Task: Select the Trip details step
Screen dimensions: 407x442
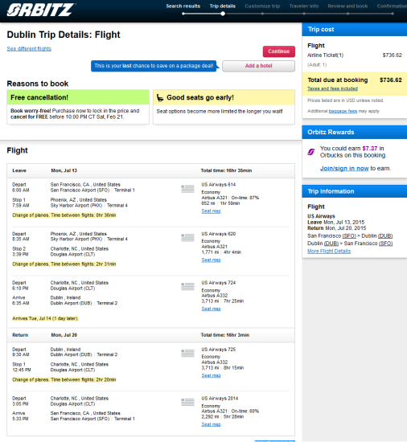Action: click(x=222, y=6)
